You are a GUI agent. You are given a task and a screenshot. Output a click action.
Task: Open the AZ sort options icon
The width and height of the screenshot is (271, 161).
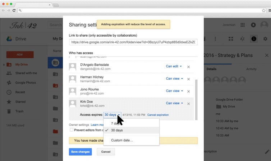242,39
